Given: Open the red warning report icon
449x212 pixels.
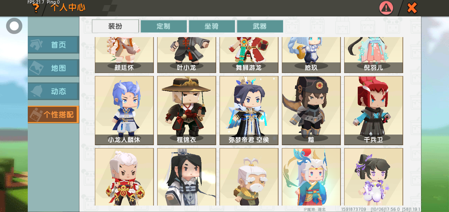Looking at the screenshot, I should point(386,8).
